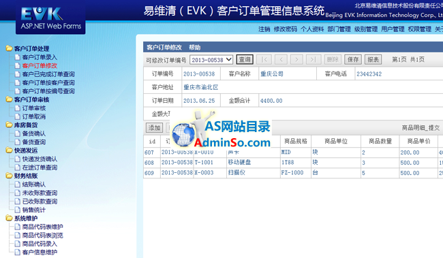Screen dimensions: 443x258
Task: Click the disabled 删除 button
Action: click(x=333, y=59)
